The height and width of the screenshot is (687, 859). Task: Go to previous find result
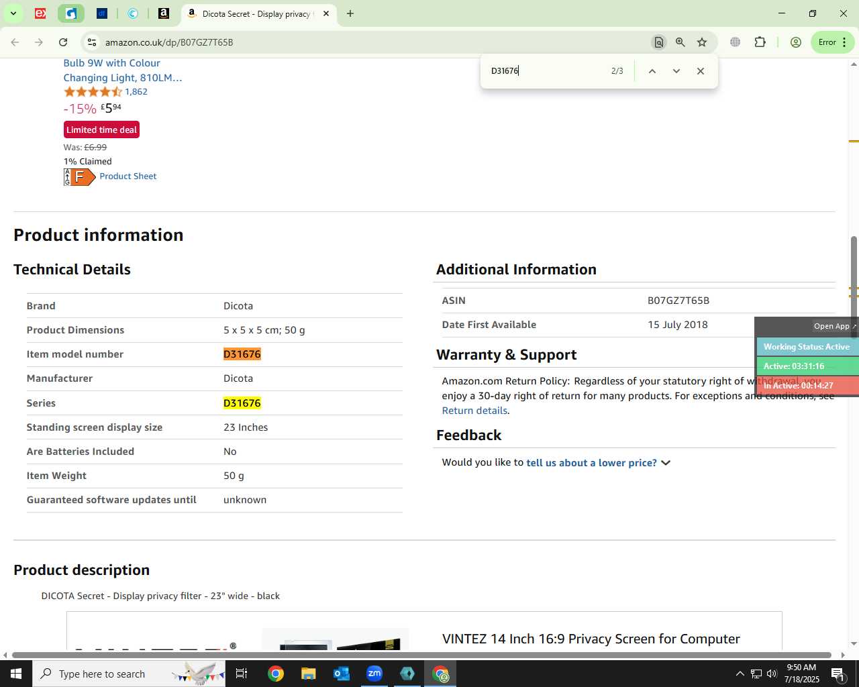point(652,71)
